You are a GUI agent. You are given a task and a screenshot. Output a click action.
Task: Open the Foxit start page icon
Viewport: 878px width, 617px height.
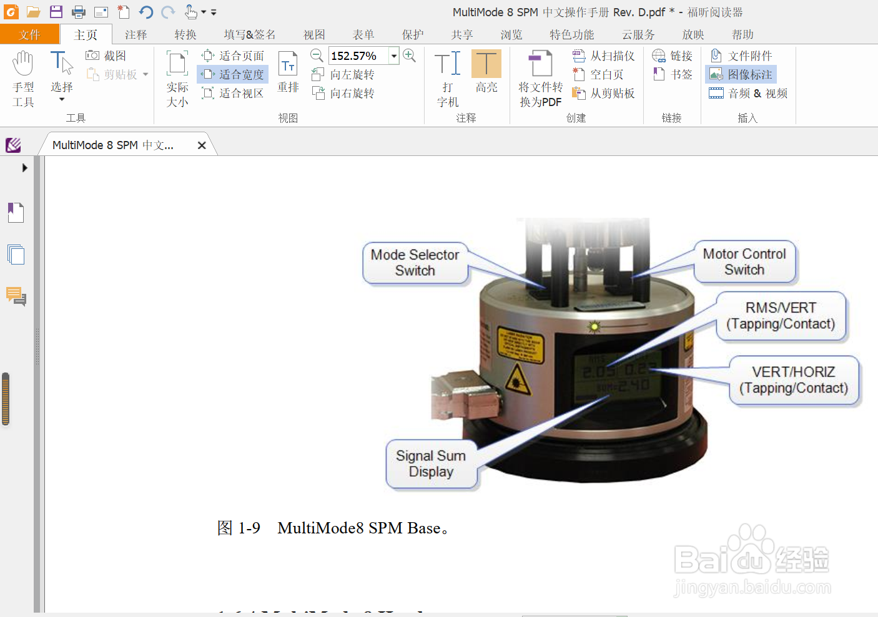click(13, 145)
